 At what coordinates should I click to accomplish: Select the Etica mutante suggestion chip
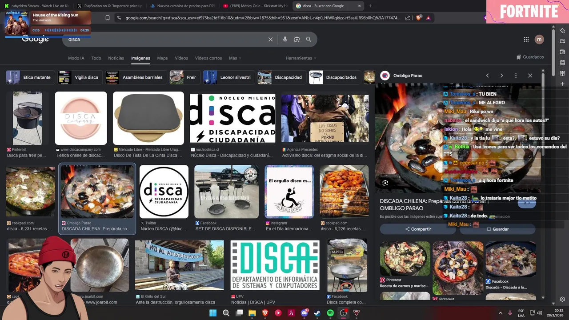click(x=30, y=77)
